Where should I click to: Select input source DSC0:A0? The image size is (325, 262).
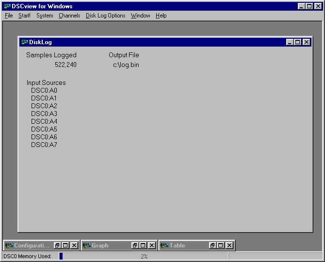(x=44, y=90)
